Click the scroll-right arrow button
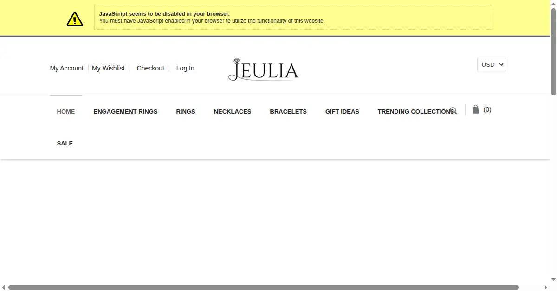557x291 pixels. (546, 288)
